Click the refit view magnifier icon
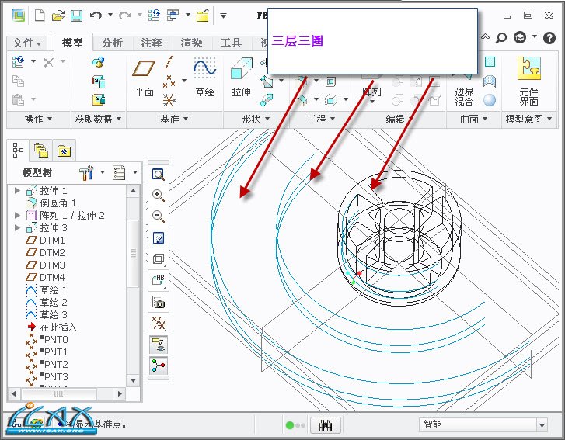This screenshot has width=565, height=440. (159, 175)
